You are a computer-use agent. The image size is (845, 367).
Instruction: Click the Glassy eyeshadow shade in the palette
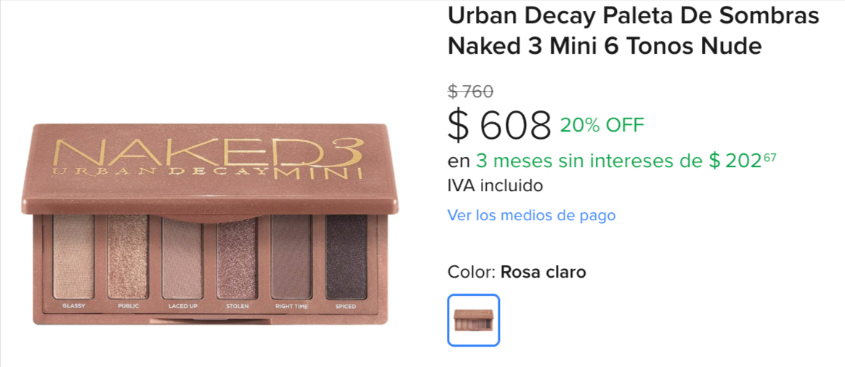(74, 257)
